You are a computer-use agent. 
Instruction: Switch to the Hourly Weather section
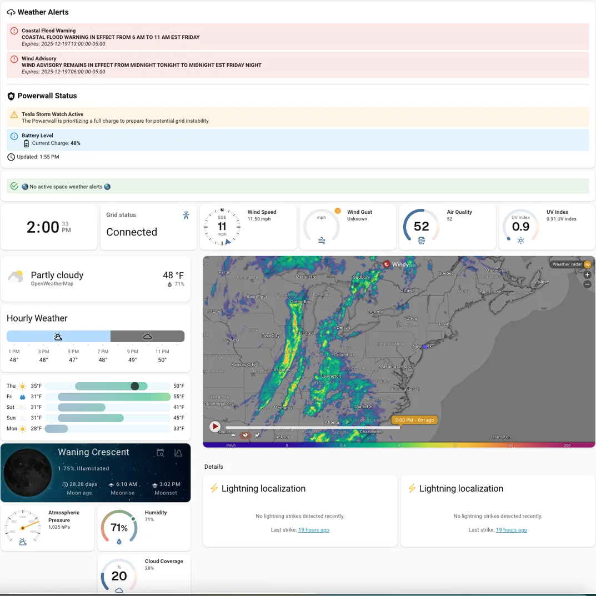tap(37, 318)
